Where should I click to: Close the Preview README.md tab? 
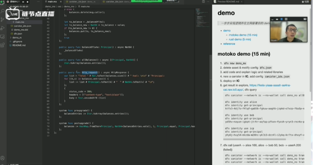tap(242, 2)
